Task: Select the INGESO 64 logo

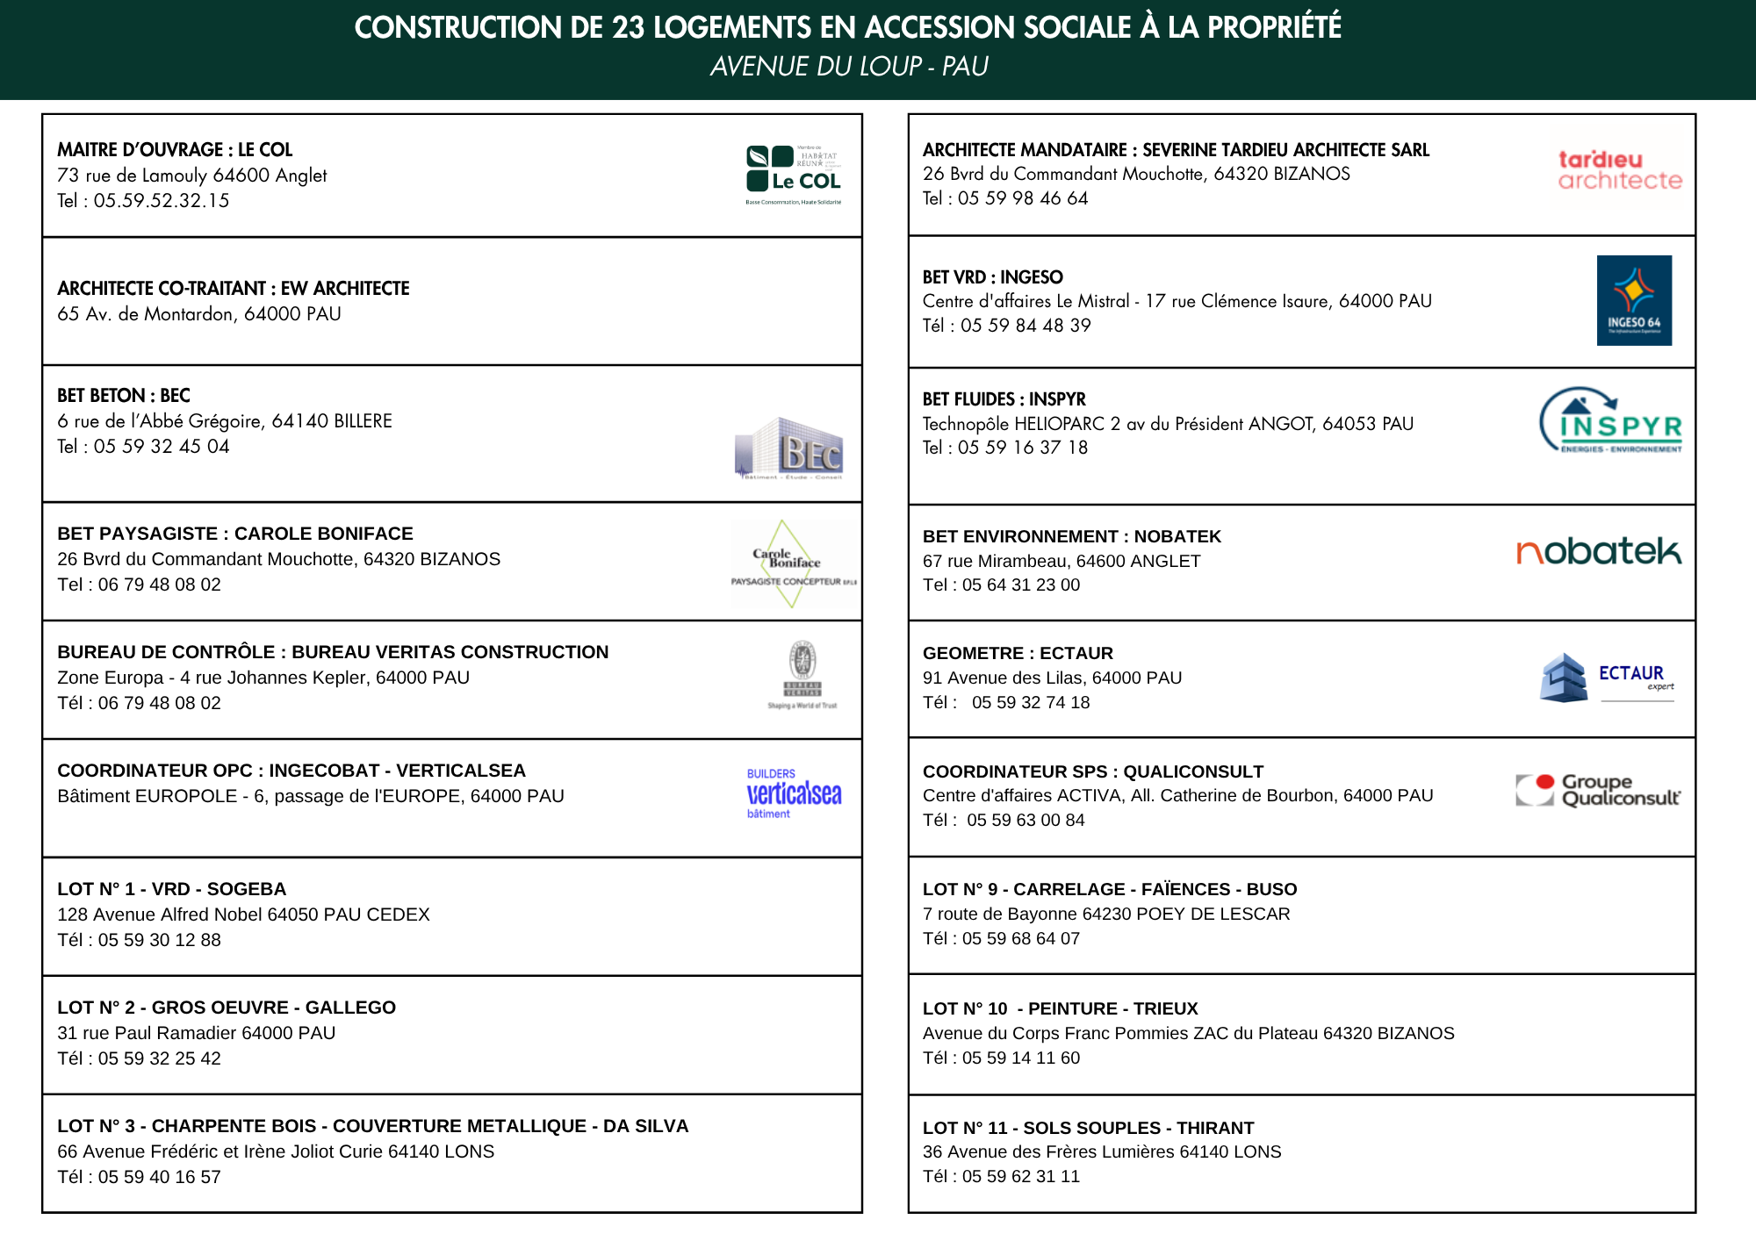Action: (x=1634, y=300)
